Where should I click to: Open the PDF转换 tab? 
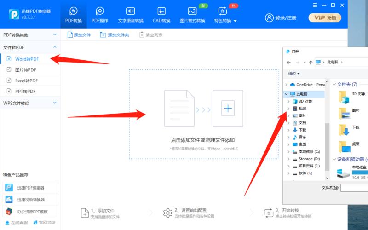(74, 15)
